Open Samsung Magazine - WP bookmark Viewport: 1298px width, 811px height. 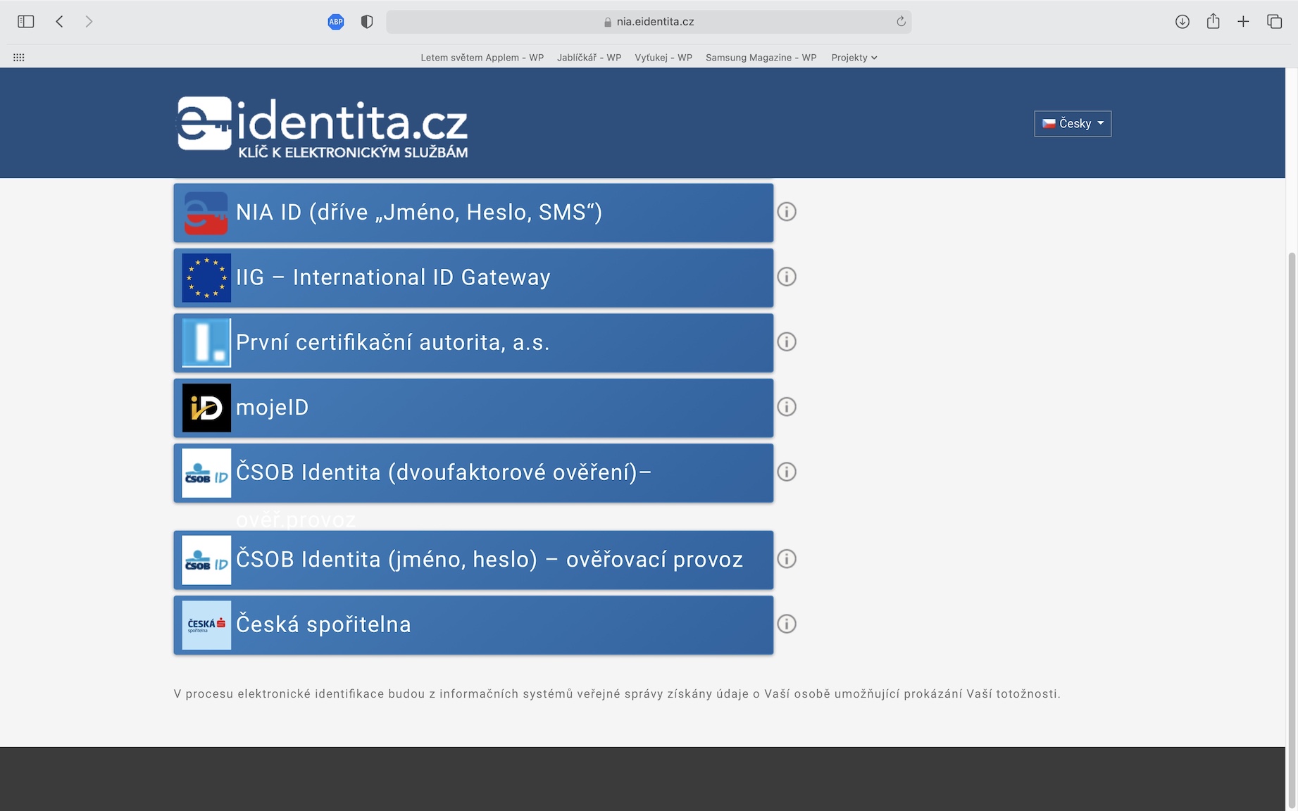761,58
